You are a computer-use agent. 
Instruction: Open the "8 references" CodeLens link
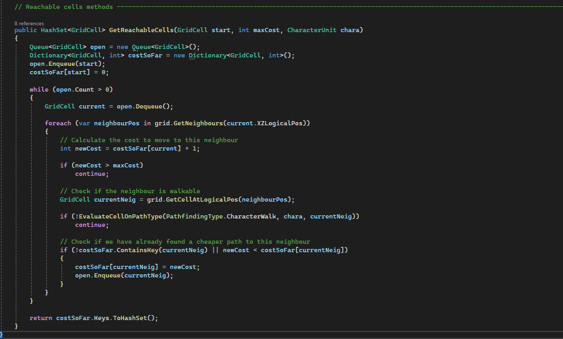pyautogui.click(x=29, y=24)
